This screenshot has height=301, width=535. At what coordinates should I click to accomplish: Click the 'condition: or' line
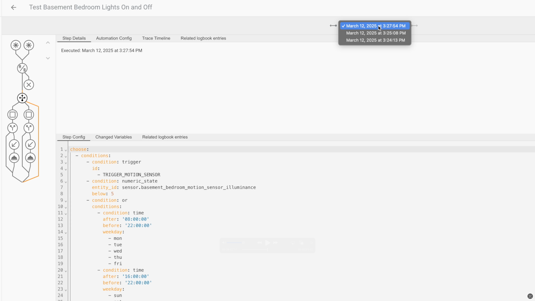point(107,200)
